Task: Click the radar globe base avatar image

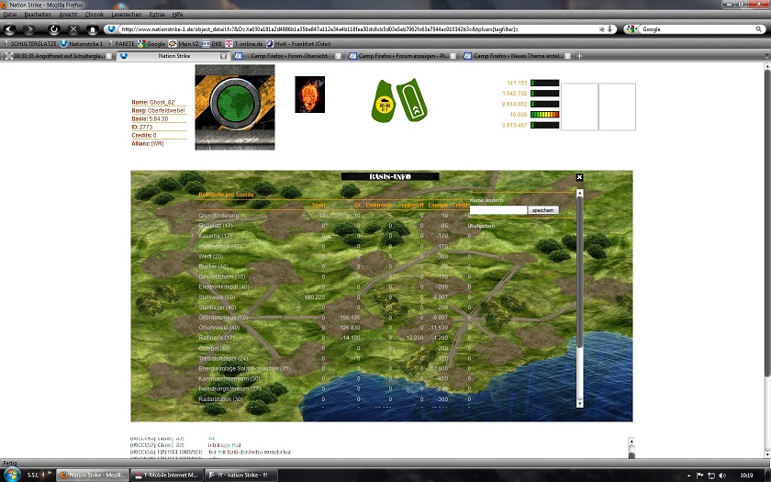Action: (x=235, y=107)
